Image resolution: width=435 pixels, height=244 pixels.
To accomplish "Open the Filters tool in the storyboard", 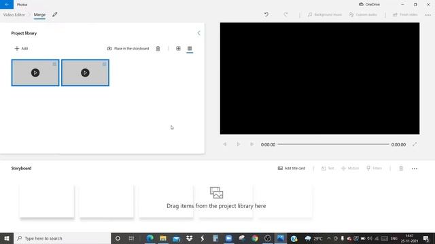I will coord(375,168).
